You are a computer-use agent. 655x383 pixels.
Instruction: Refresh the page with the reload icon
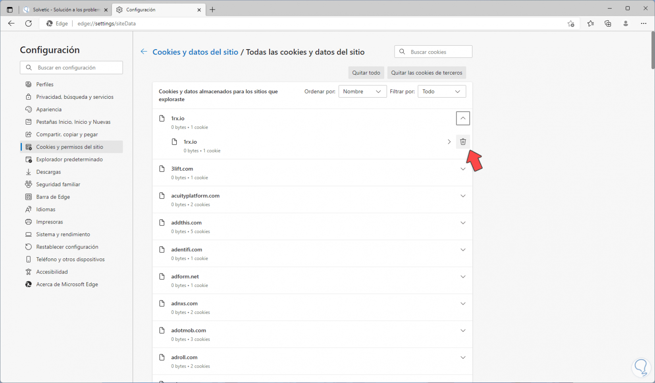29,23
